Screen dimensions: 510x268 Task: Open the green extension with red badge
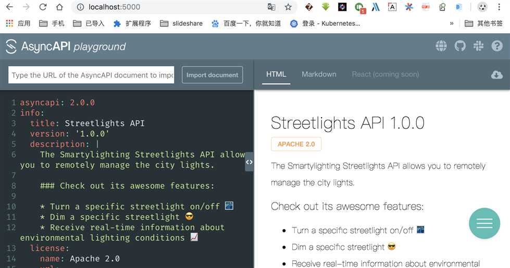point(360,7)
